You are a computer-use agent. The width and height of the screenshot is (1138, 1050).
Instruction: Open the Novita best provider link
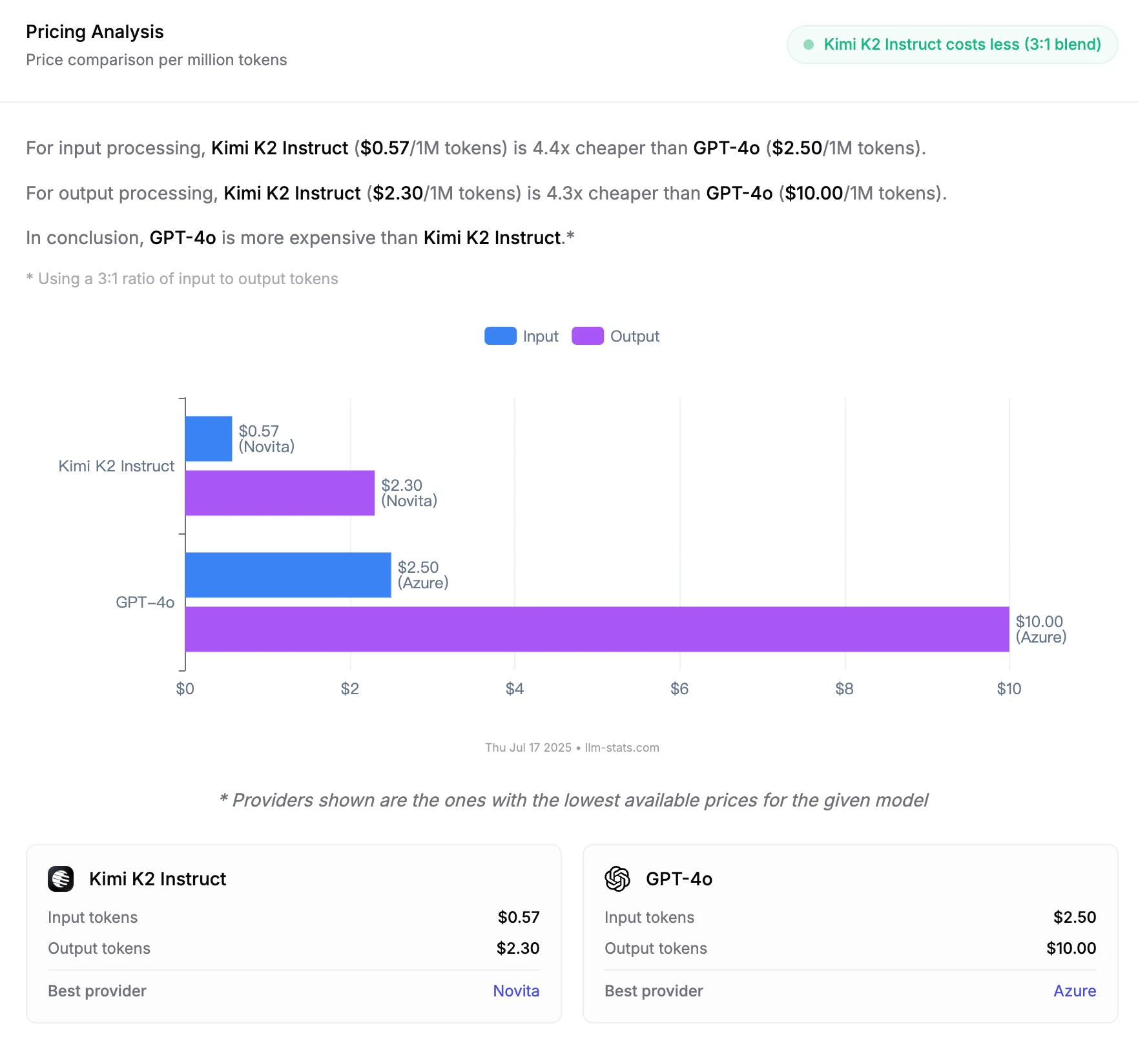coord(516,991)
